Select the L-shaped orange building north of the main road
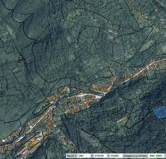This screenshot has width=166, height=159. [x=63, y=89]
